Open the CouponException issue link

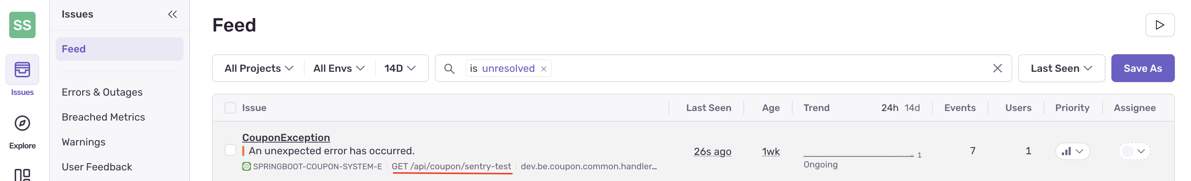(286, 138)
